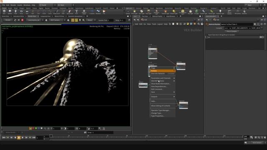The image size is (267, 150).
Task: Pause the Mantra render
Action: pyautogui.click(x=18, y=20)
